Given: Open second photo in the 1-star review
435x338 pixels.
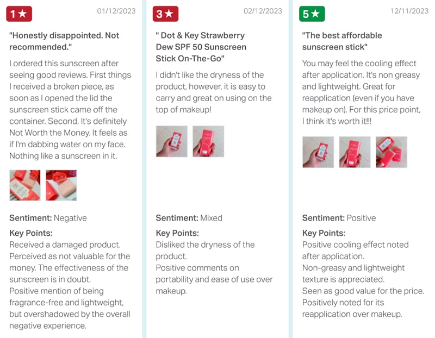Looking at the screenshot, I should pos(61,185).
